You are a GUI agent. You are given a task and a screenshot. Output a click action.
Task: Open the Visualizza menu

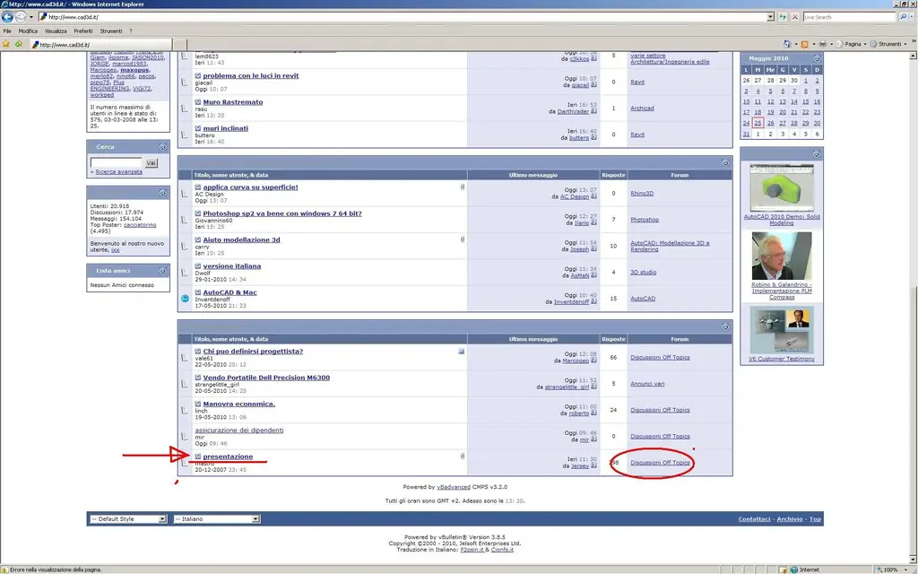coord(56,31)
